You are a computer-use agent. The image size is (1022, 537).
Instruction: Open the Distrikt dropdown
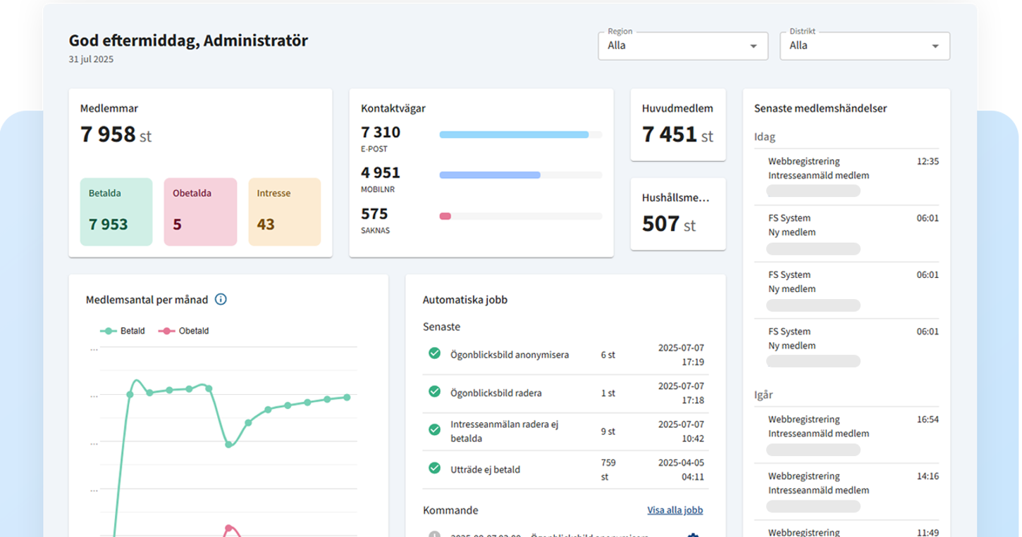(864, 46)
